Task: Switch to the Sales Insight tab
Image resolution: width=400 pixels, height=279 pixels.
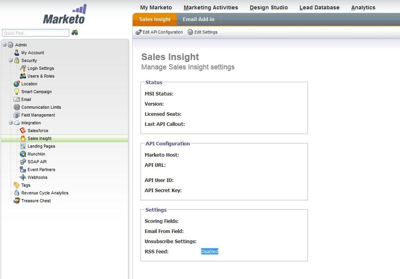Action: click(x=155, y=19)
